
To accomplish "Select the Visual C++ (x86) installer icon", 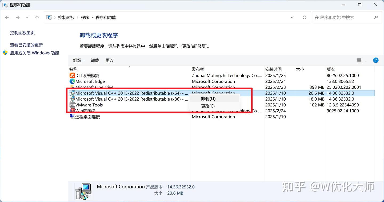I will [x=72, y=99].
